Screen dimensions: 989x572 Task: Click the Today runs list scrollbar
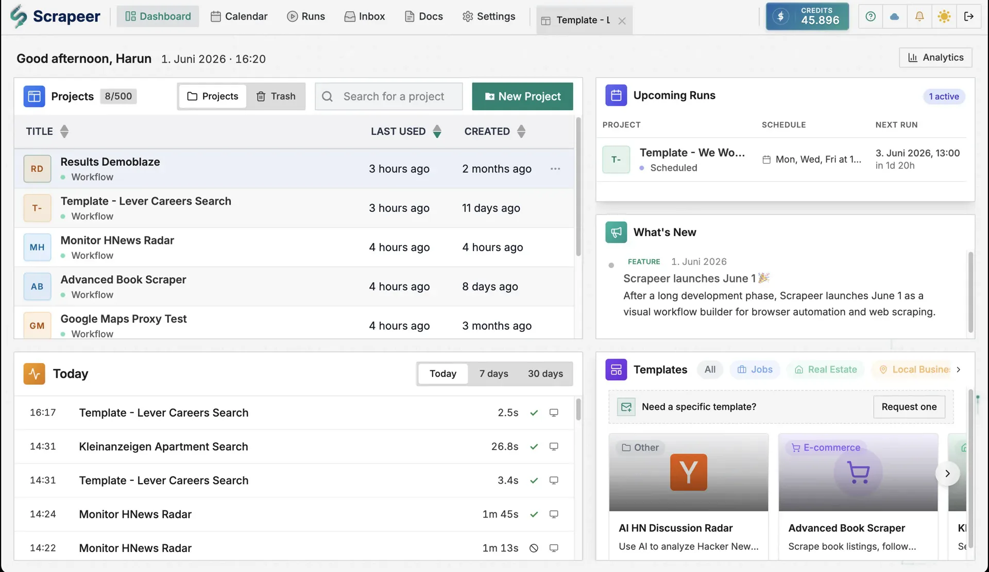(x=578, y=409)
